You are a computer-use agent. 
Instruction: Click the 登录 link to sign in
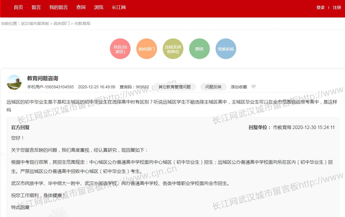320,7
